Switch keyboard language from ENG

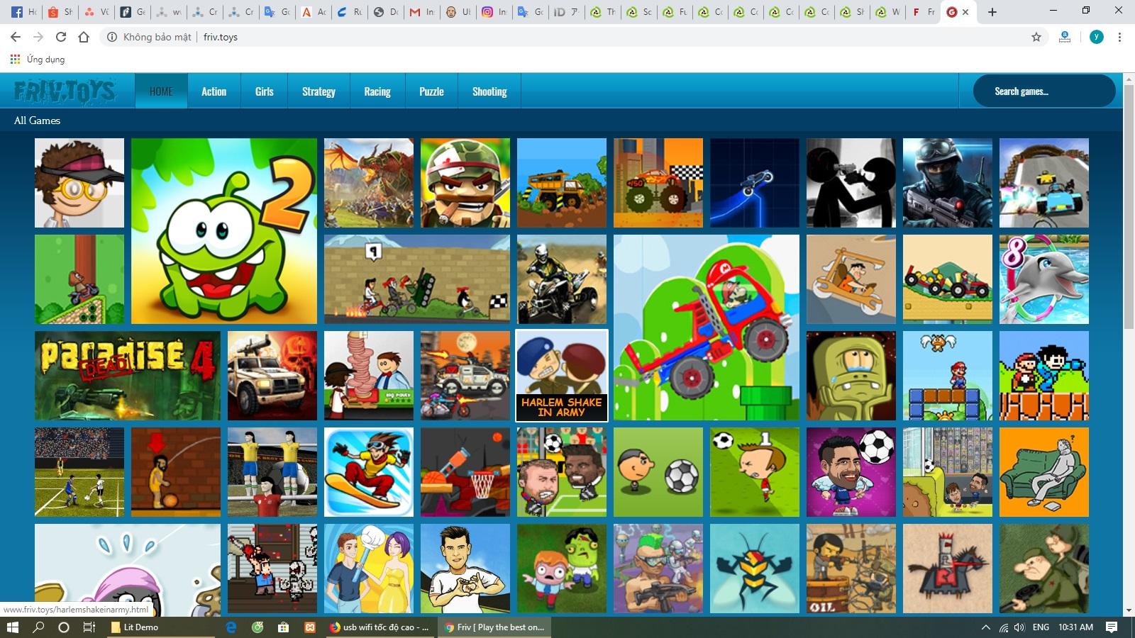(1040, 627)
